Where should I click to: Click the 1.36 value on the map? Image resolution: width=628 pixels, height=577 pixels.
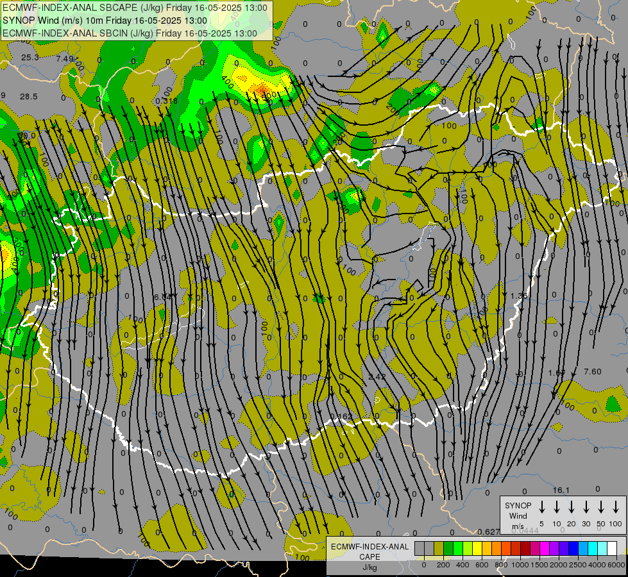tap(519, 296)
